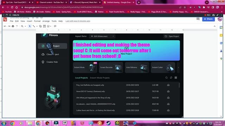
Task: Open Google Calendar in the side panel
Action: click(221, 27)
